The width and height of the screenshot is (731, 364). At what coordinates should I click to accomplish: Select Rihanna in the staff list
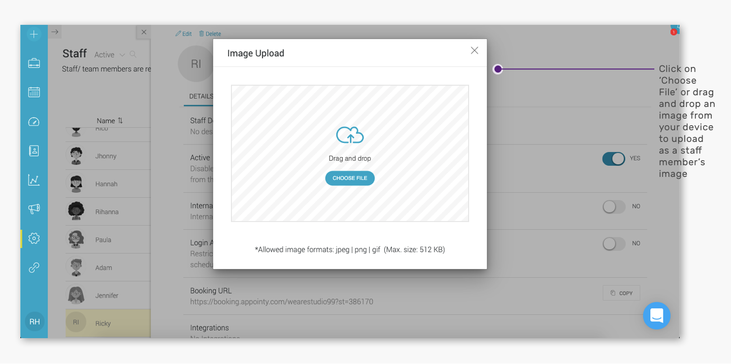(108, 211)
